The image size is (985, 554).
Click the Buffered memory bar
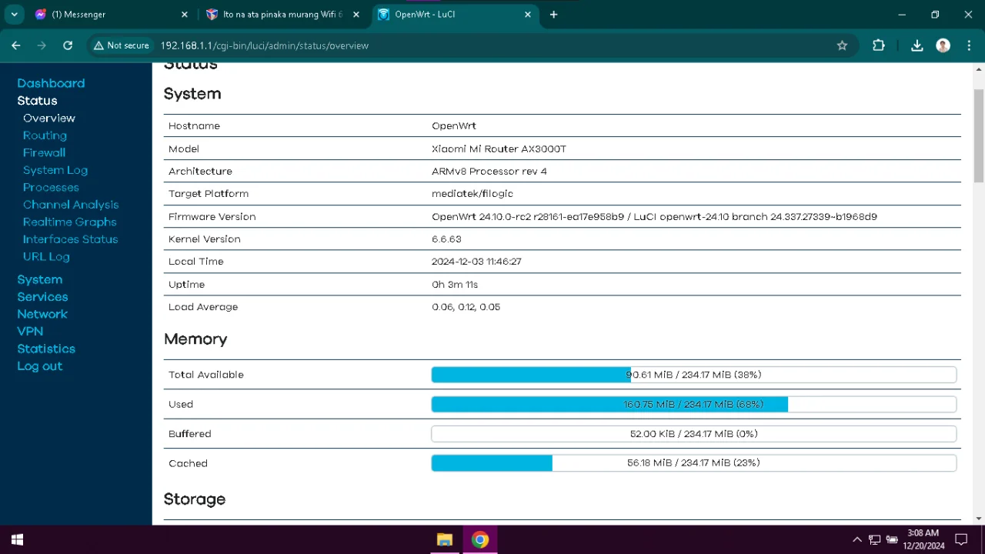(x=693, y=434)
